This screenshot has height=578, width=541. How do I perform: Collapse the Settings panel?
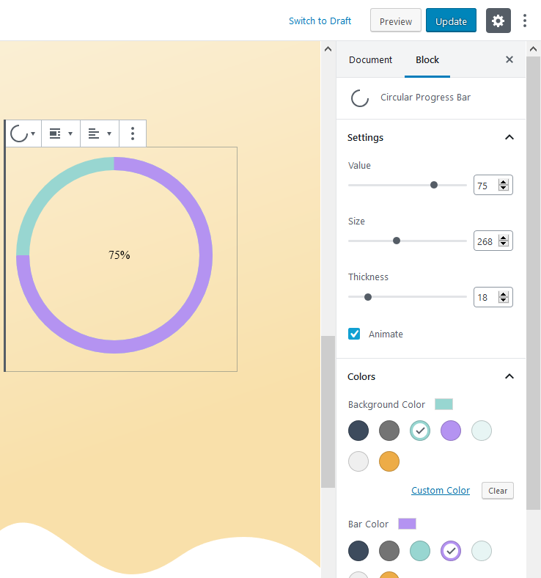coord(509,137)
